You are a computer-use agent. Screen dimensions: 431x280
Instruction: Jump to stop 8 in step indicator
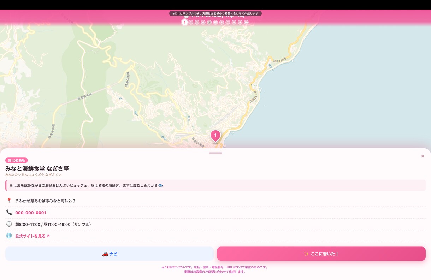click(234, 22)
